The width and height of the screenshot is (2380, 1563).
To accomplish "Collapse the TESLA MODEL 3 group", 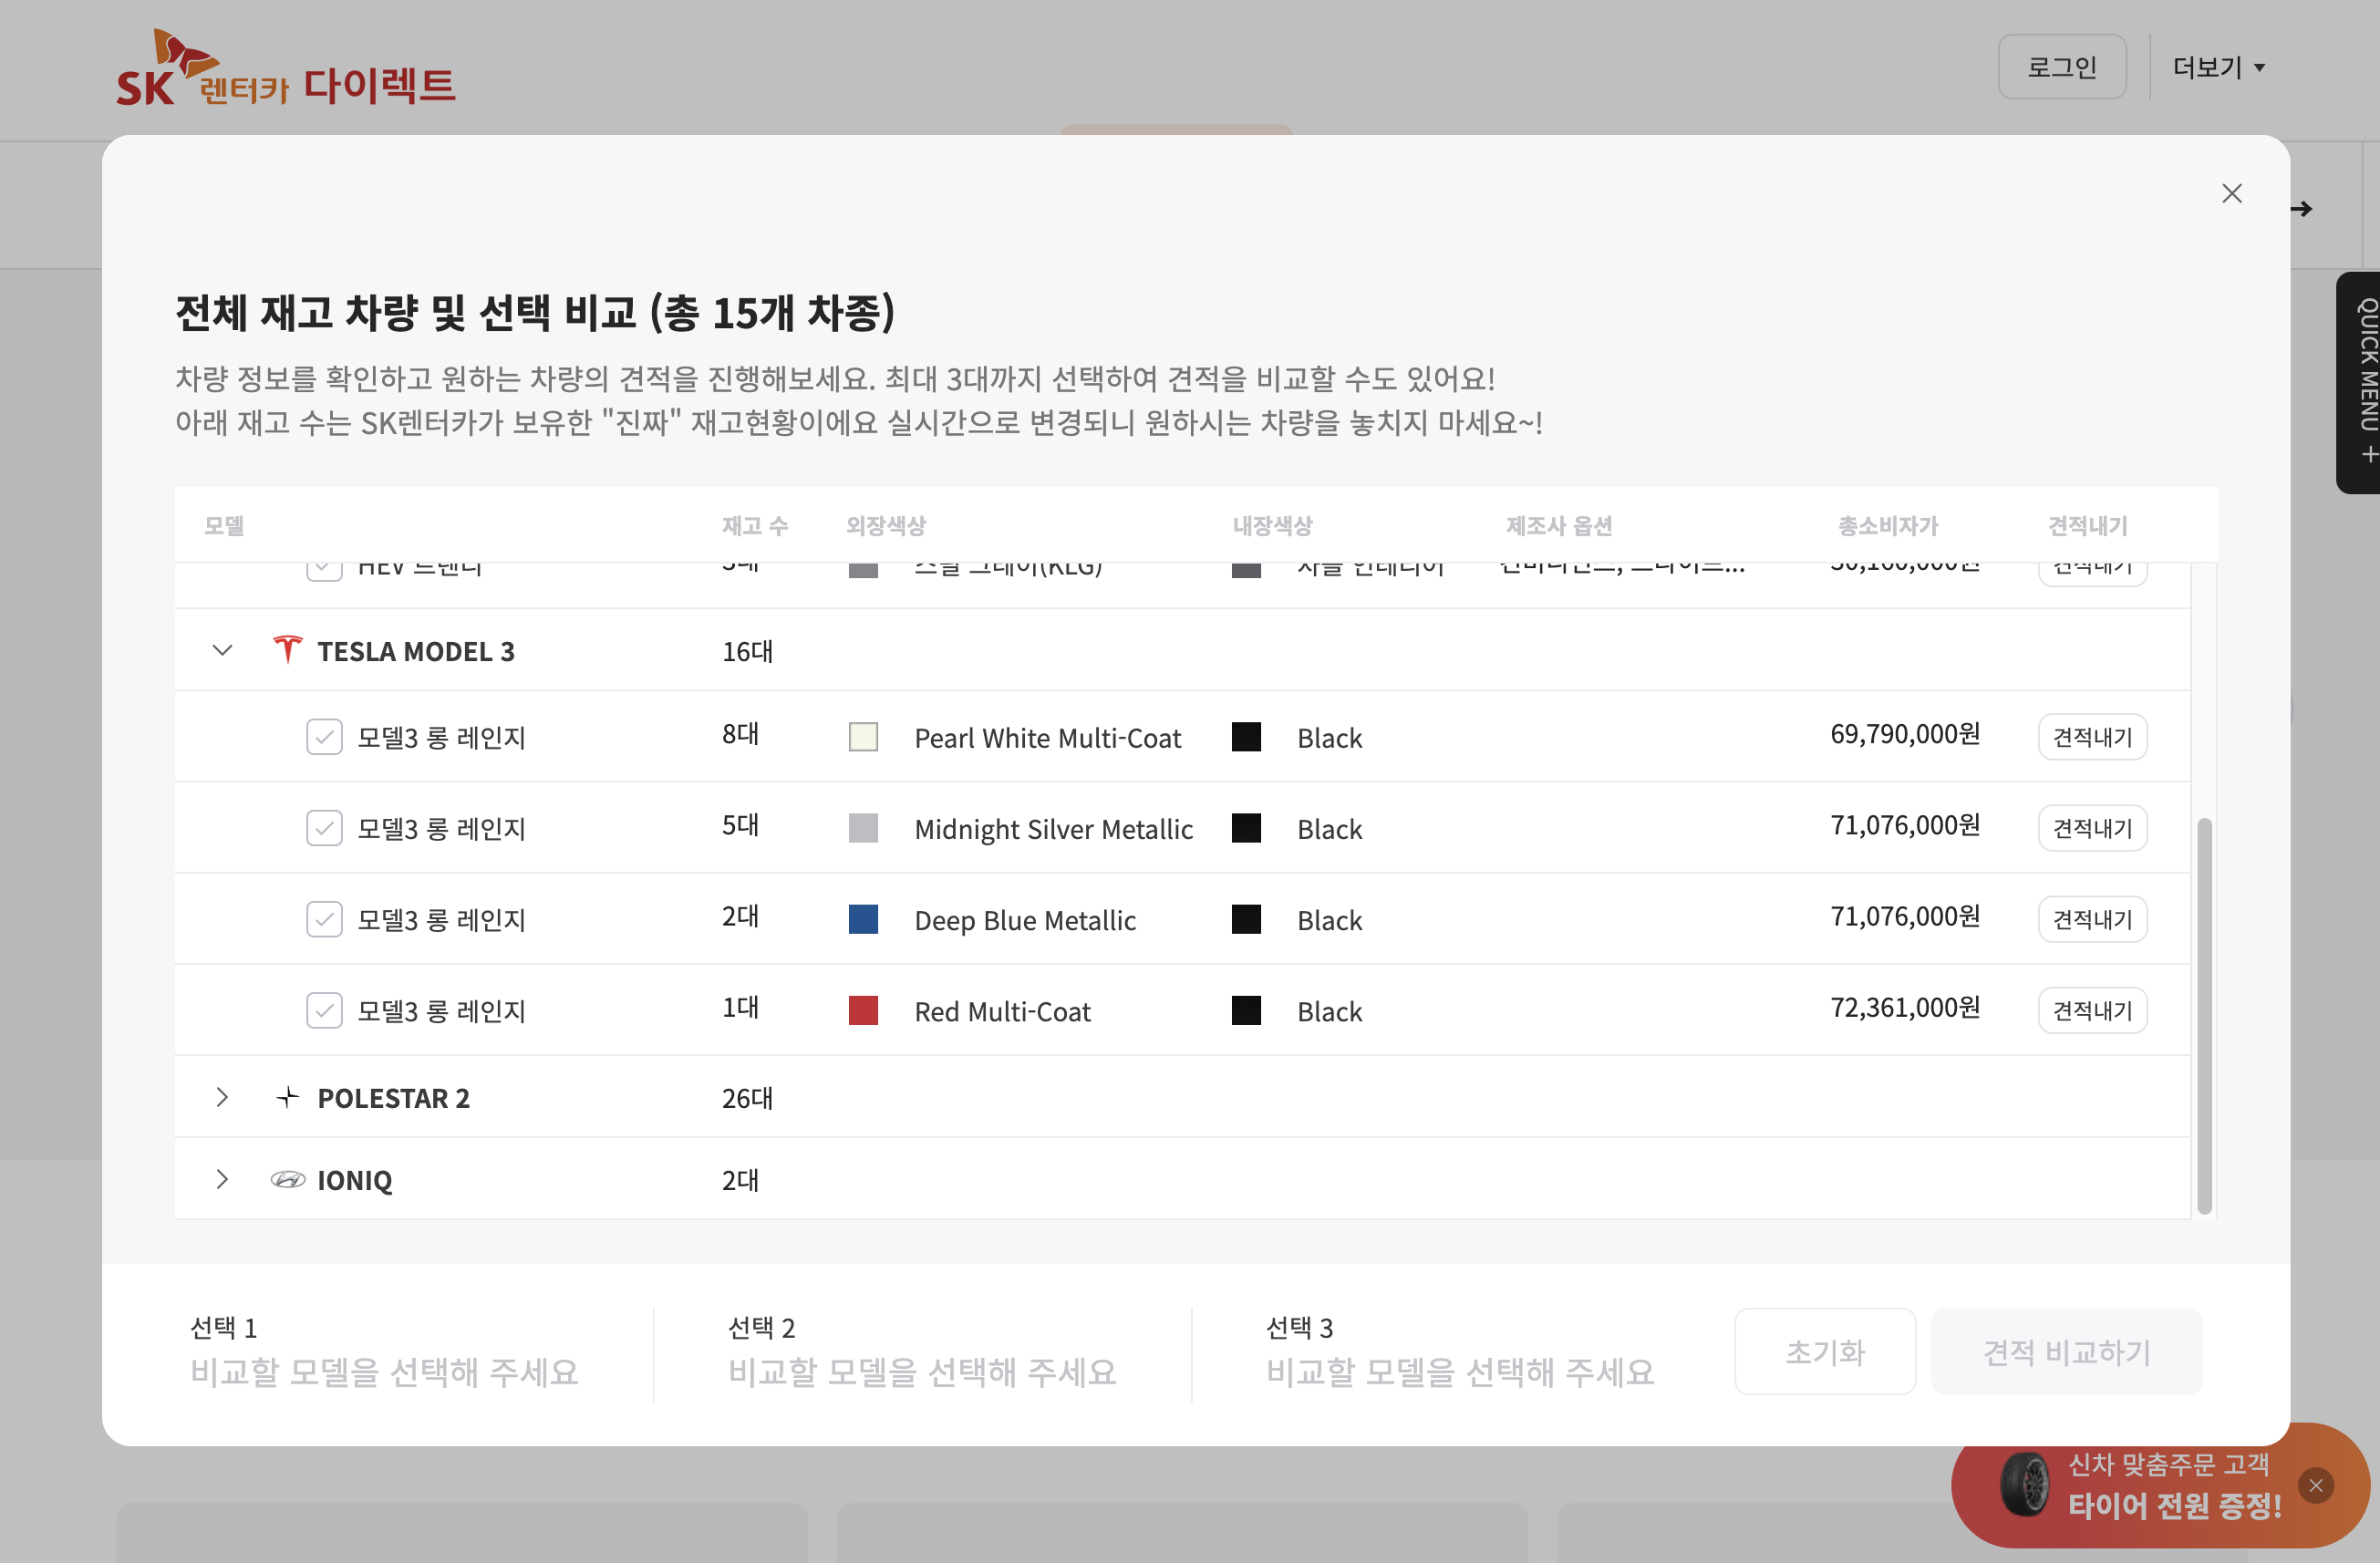I will pos(222,650).
